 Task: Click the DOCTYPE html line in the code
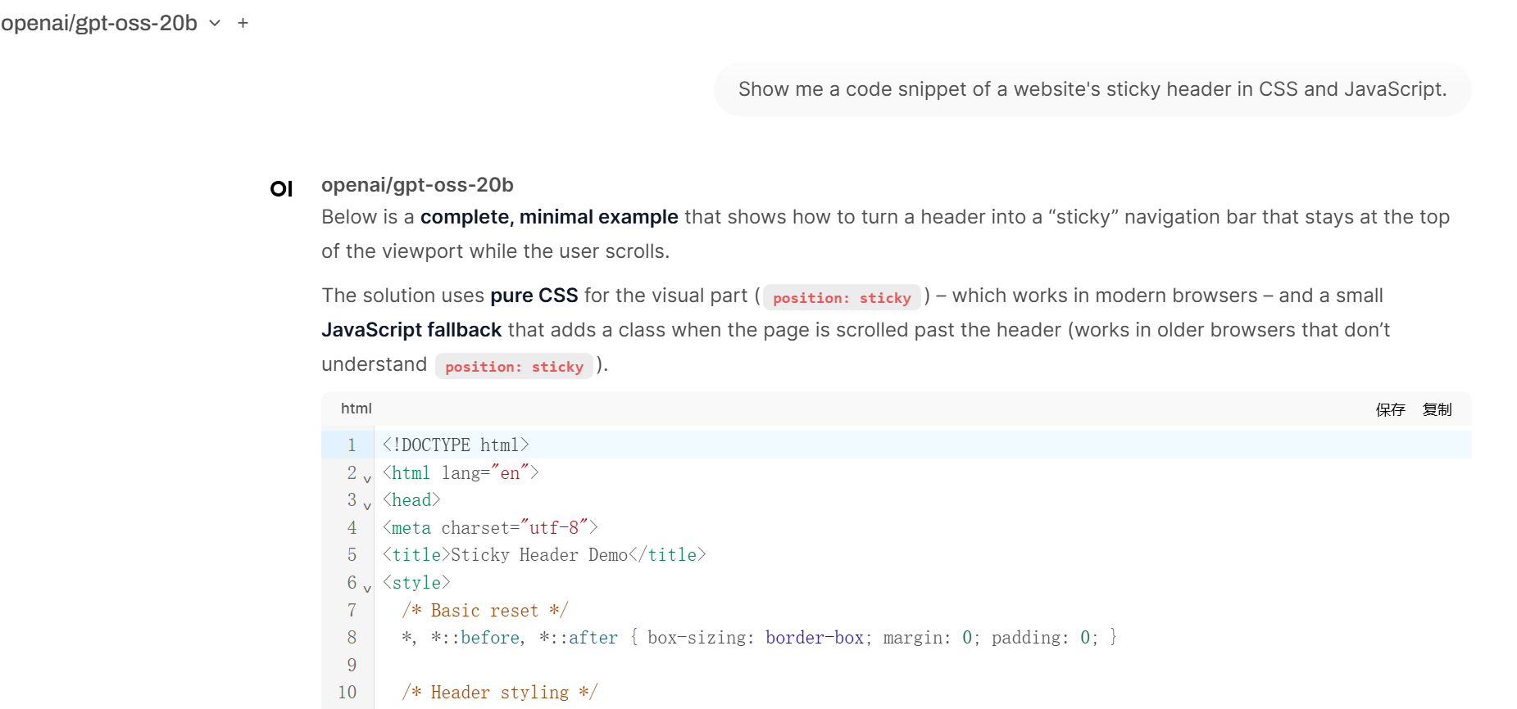click(x=456, y=445)
